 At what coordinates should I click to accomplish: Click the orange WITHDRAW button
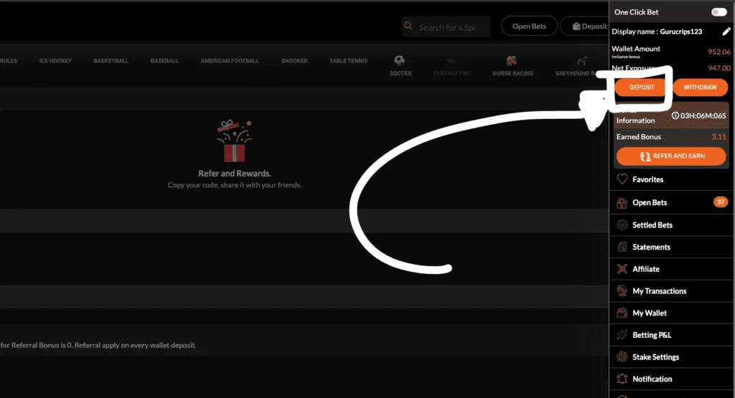[700, 87]
